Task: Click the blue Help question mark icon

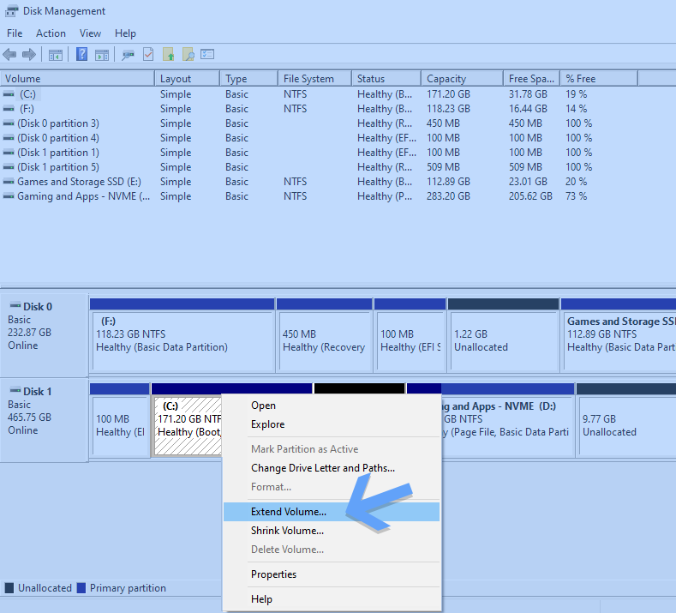Action: pyautogui.click(x=81, y=54)
